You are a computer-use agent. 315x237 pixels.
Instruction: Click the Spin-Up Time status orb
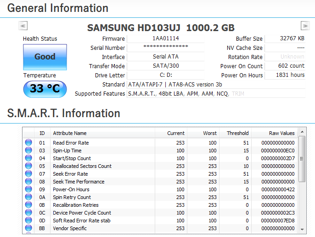(28, 151)
